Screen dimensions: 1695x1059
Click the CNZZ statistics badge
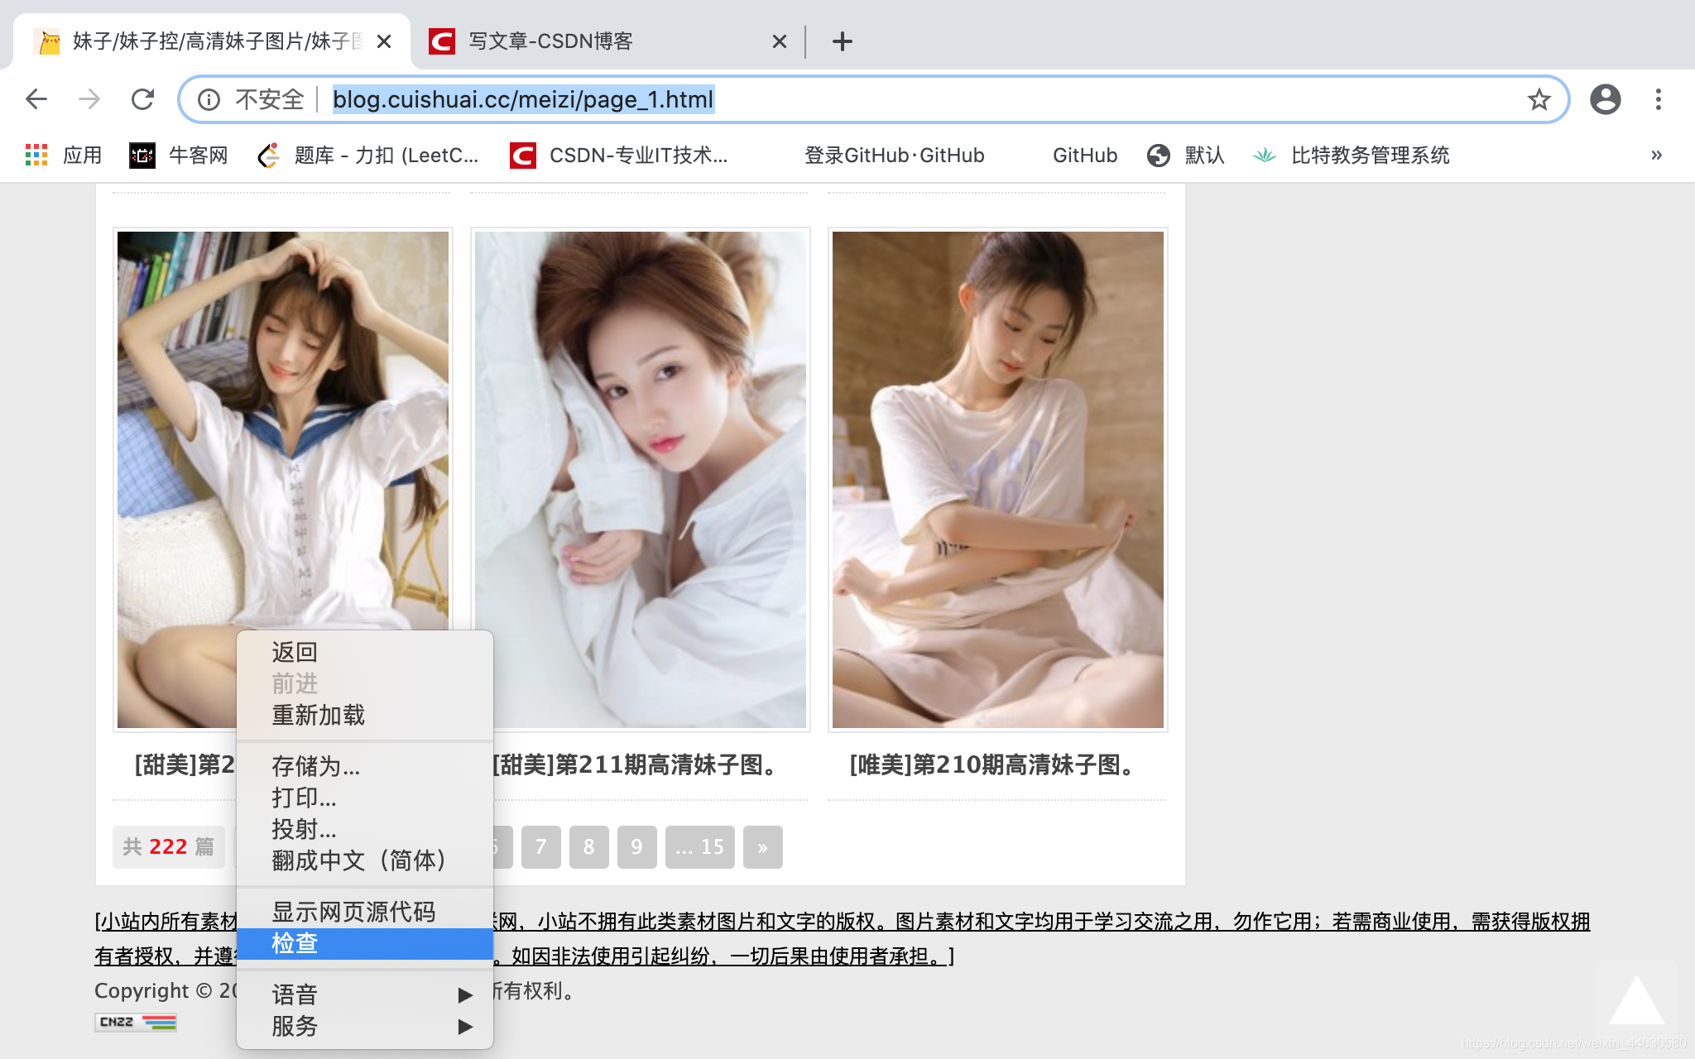135,1022
